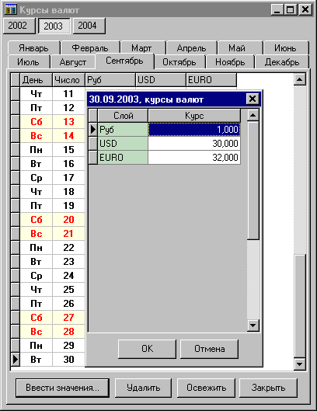Image resolution: width=317 pixels, height=411 pixels.
Task: Click main grid scroll up arrow
Action: pos(299,79)
